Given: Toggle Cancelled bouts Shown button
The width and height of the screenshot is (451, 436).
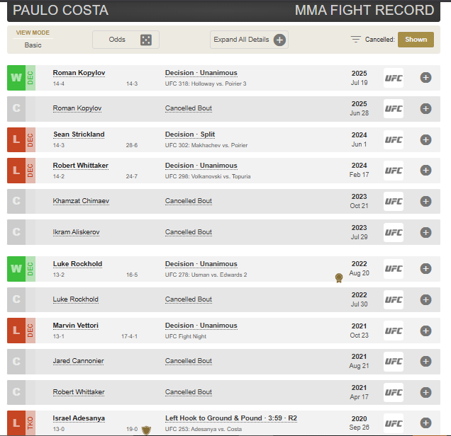Looking at the screenshot, I should (416, 40).
